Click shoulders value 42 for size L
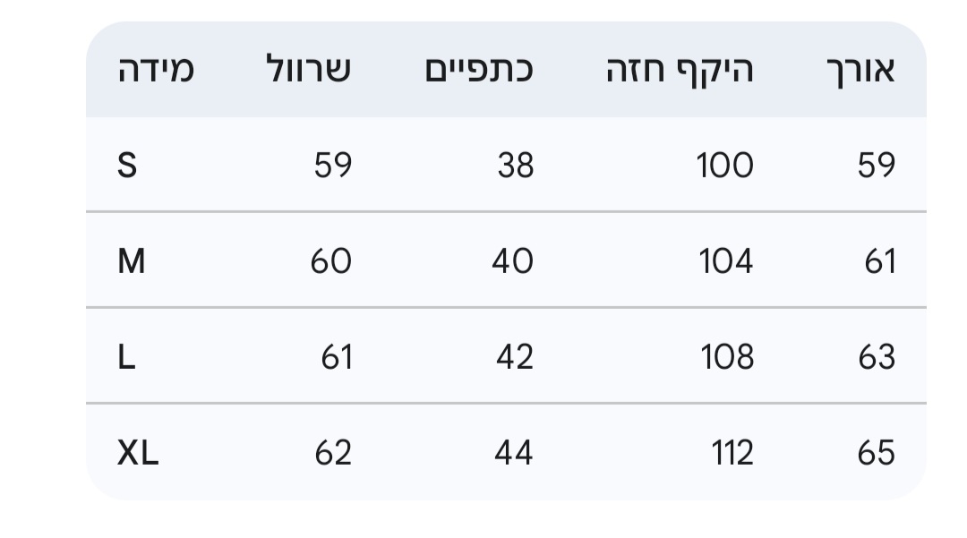The image size is (967, 538). tap(514, 357)
